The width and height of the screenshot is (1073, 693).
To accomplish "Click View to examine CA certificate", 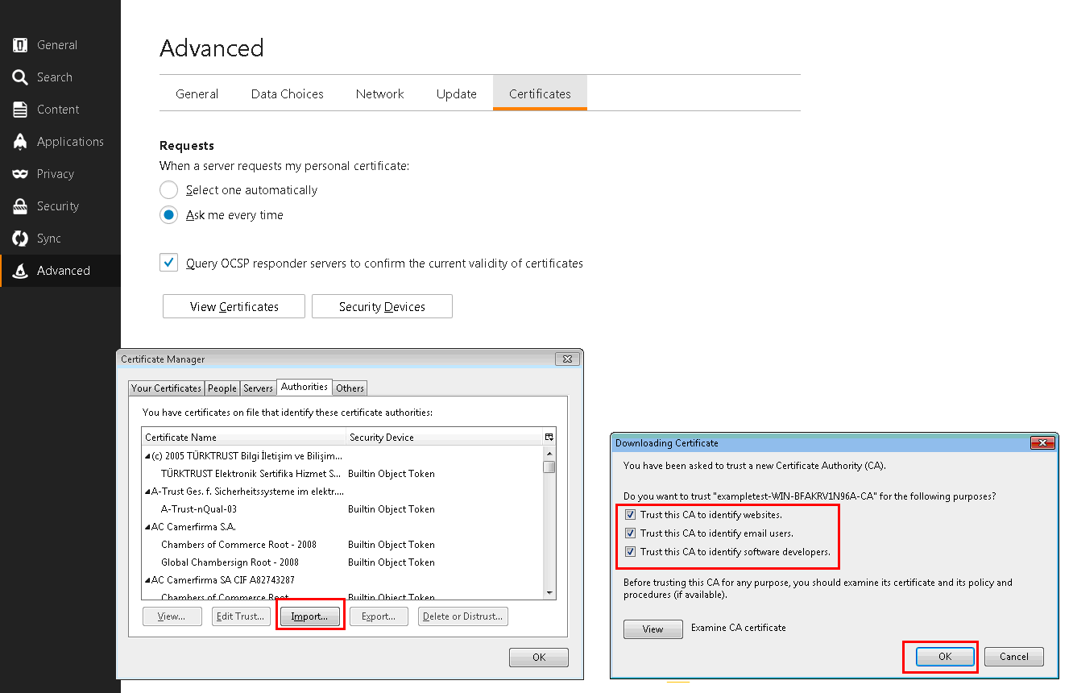I will click(x=652, y=629).
